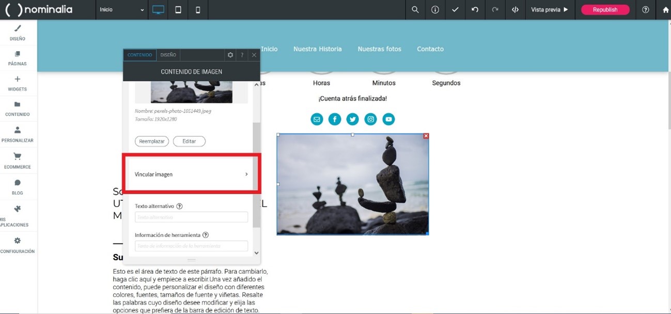
Task: Open image panel settings gear
Action: 230,55
